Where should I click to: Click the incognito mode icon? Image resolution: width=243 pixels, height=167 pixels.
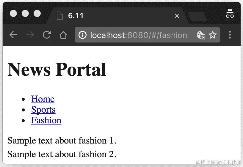click(230, 13)
